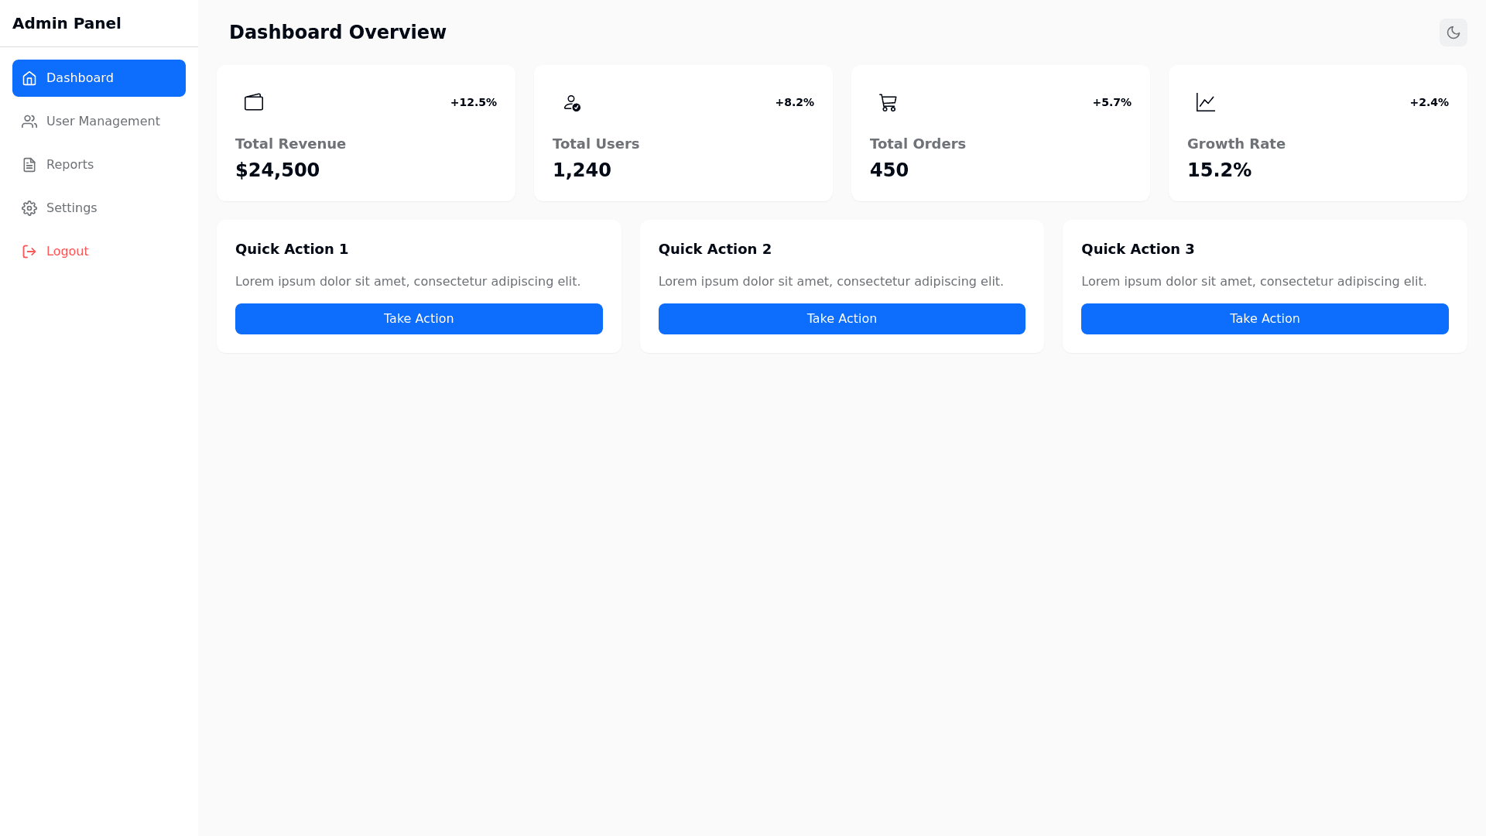Click the Total Orders 450 value
The height and width of the screenshot is (836, 1486).
pos(889,170)
